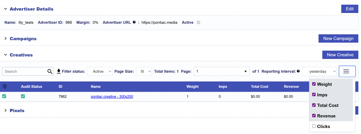The height and width of the screenshot is (134, 361).
Task: Sort by the Audit Status column header
Action: [31, 87]
